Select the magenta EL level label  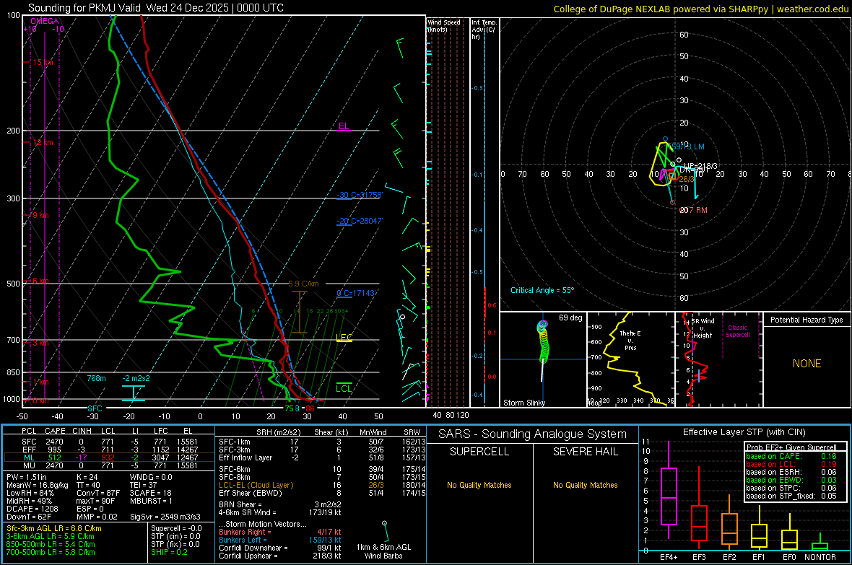[344, 126]
